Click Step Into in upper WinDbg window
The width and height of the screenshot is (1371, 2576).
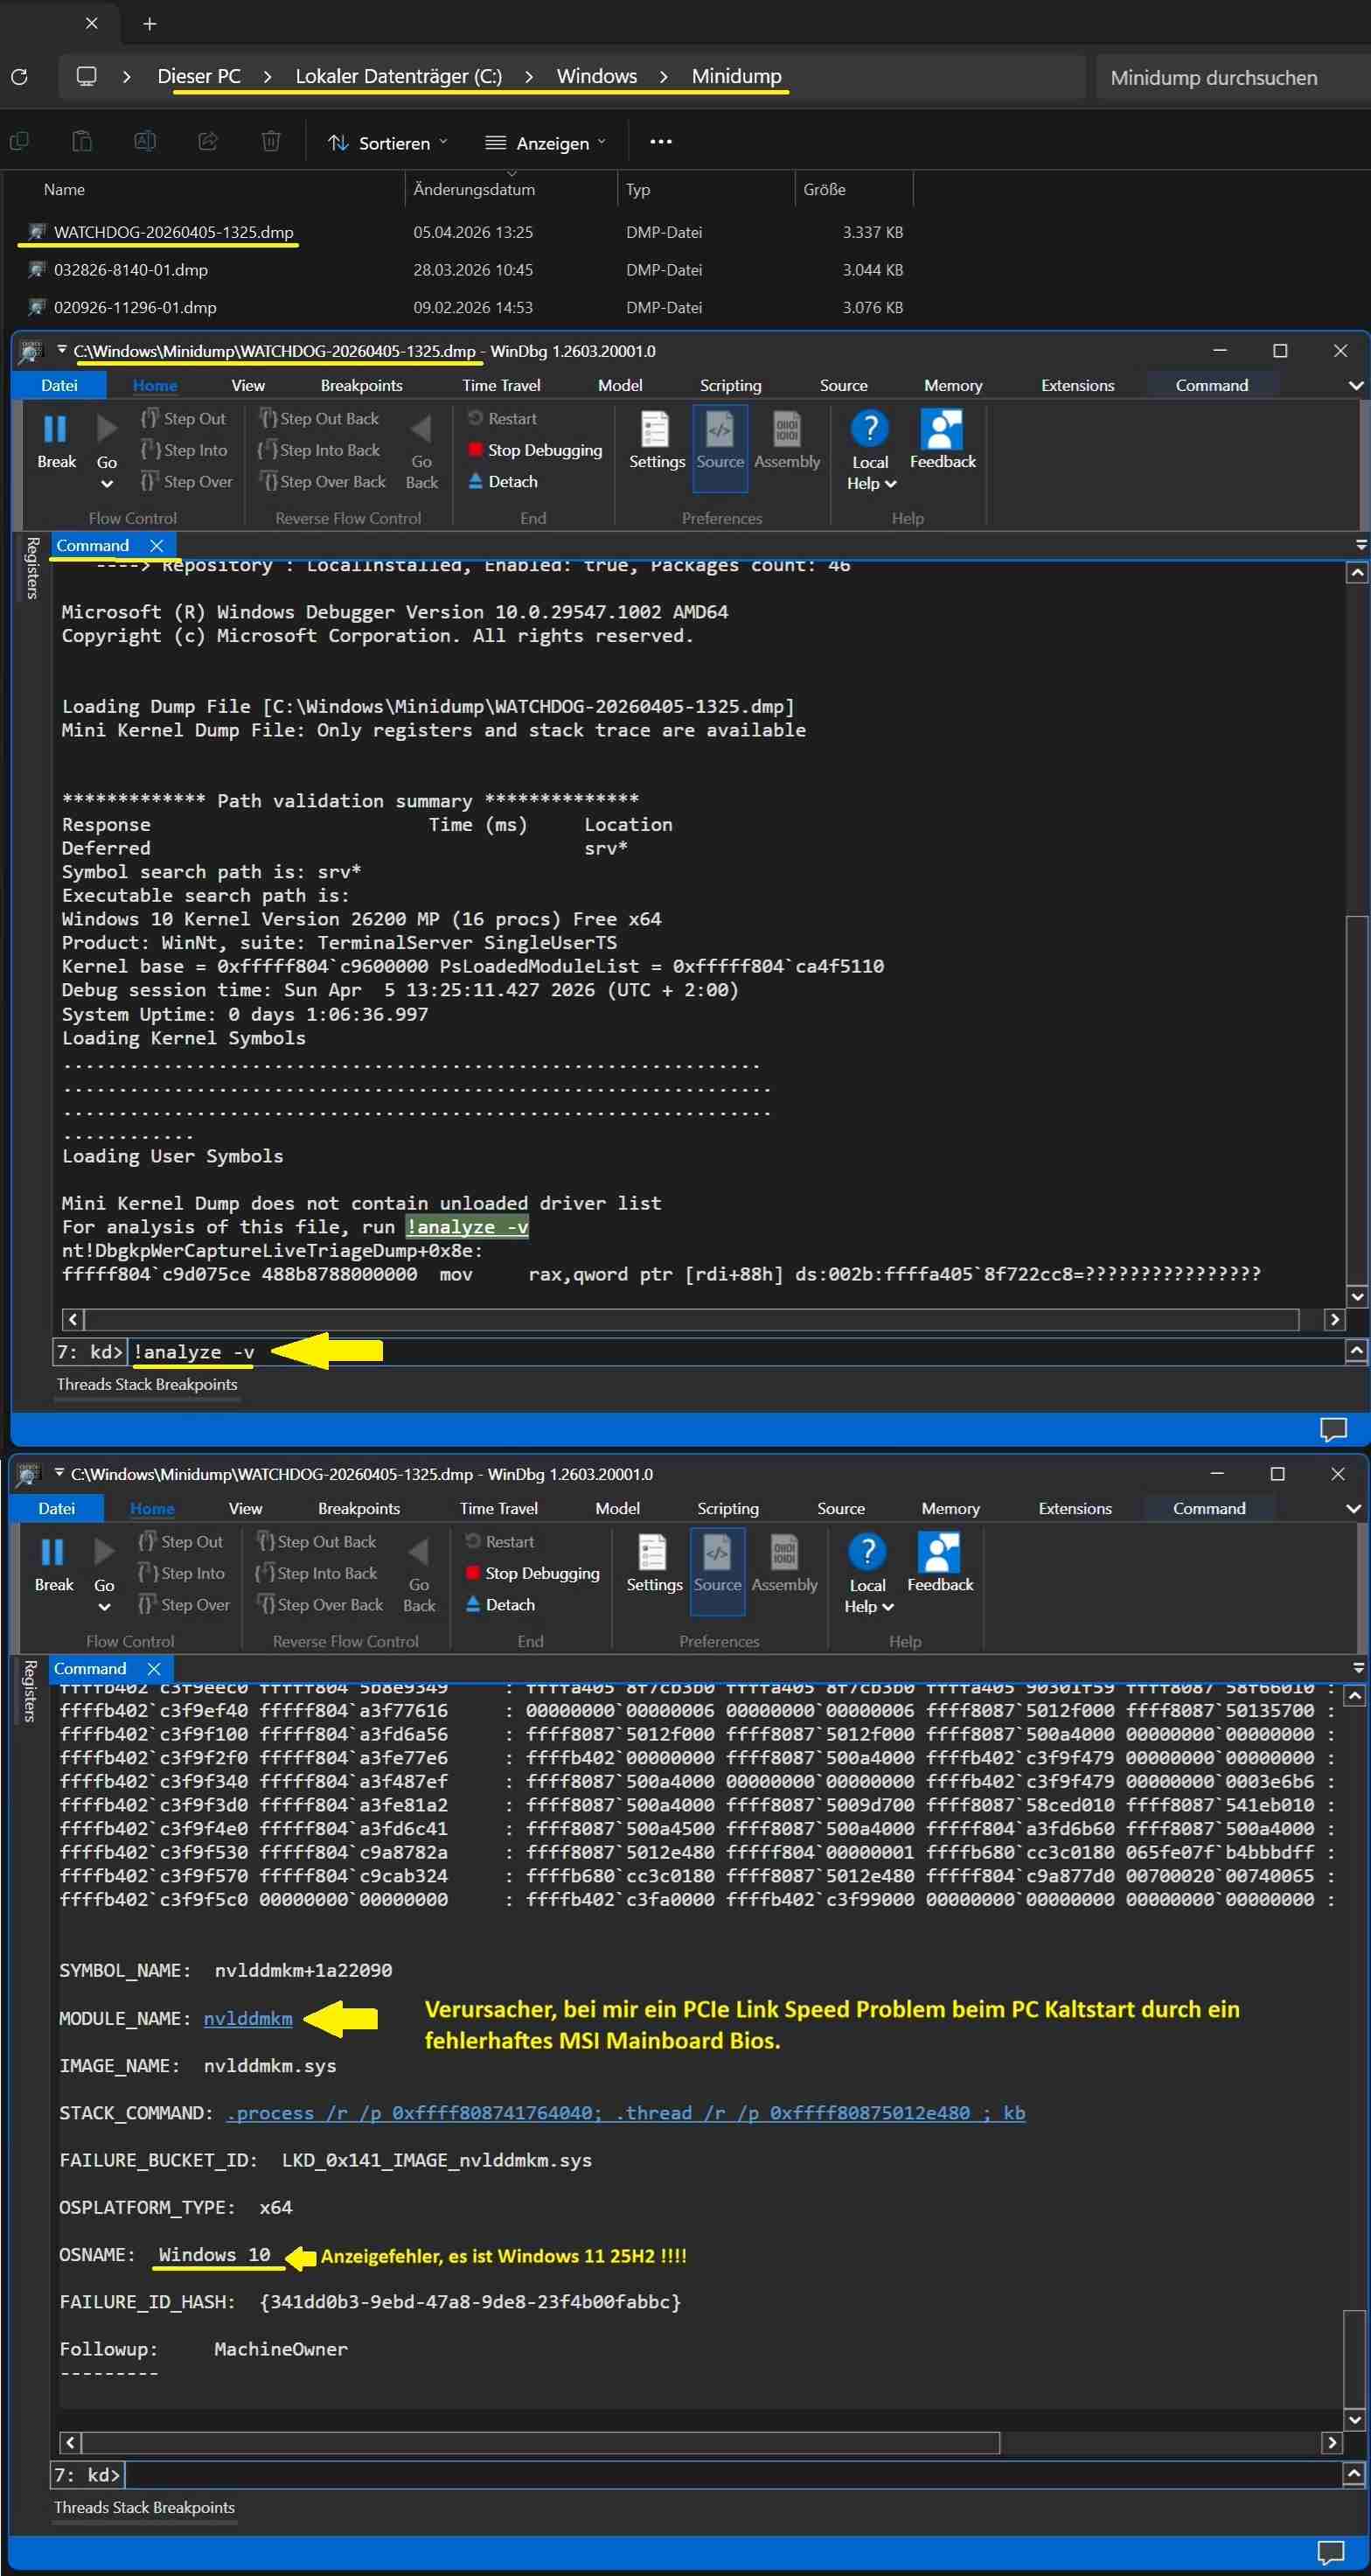click(x=184, y=450)
